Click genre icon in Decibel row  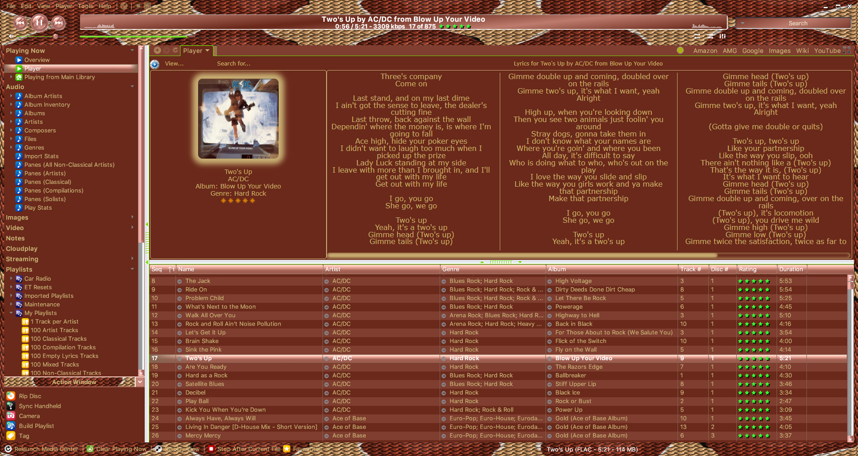point(444,393)
